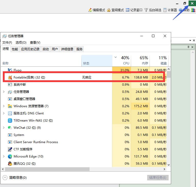This screenshot has width=196, height=187.
Task: Click the vertical scrollbar down arrow
Action: click(x=169, y=165)
